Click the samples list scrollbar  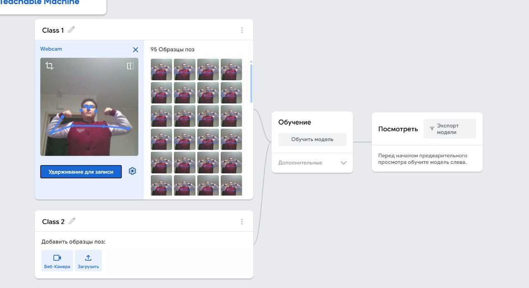point(251,83)
